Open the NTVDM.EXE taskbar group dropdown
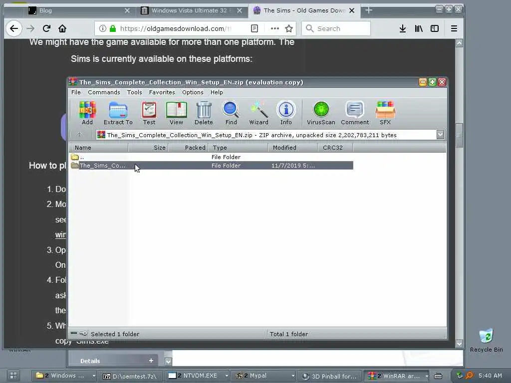Image resolution: width=511 pixels, height=383 pixels. (227, 376)
